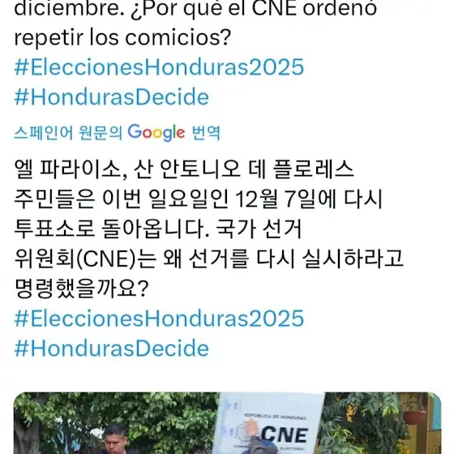This screenshot has width=454, height=454.
Task: Click the 'República de Honduras' header on the sign
Action: pyautogui.click(x=275, y=417)
